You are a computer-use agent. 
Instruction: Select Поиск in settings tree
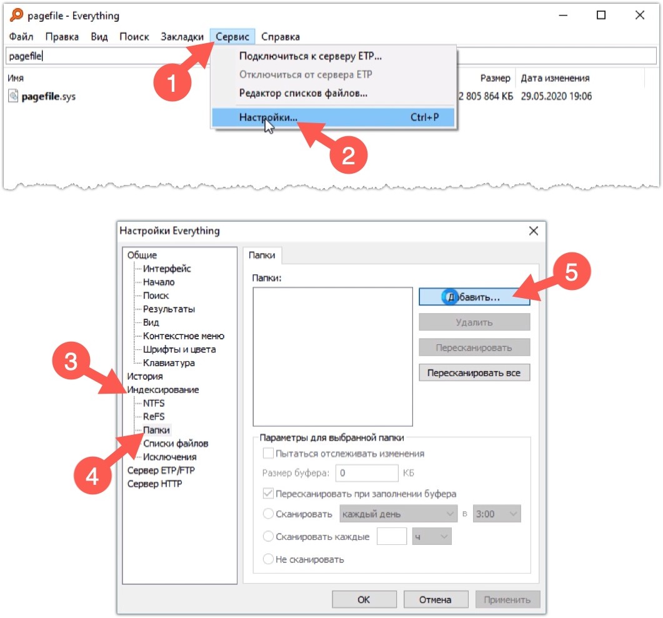(156, 296)
